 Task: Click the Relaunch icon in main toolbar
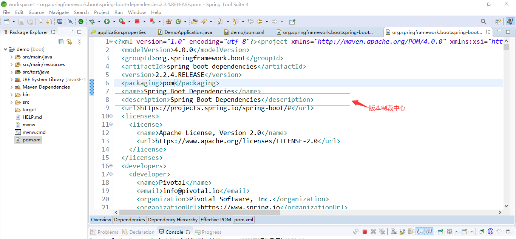click(152, 21)
